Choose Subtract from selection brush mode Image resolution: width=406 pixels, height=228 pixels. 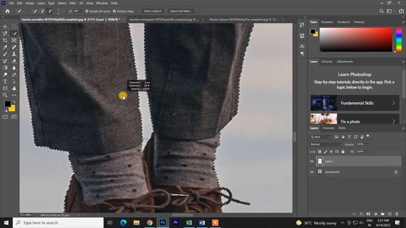click(x=49, y=11)
